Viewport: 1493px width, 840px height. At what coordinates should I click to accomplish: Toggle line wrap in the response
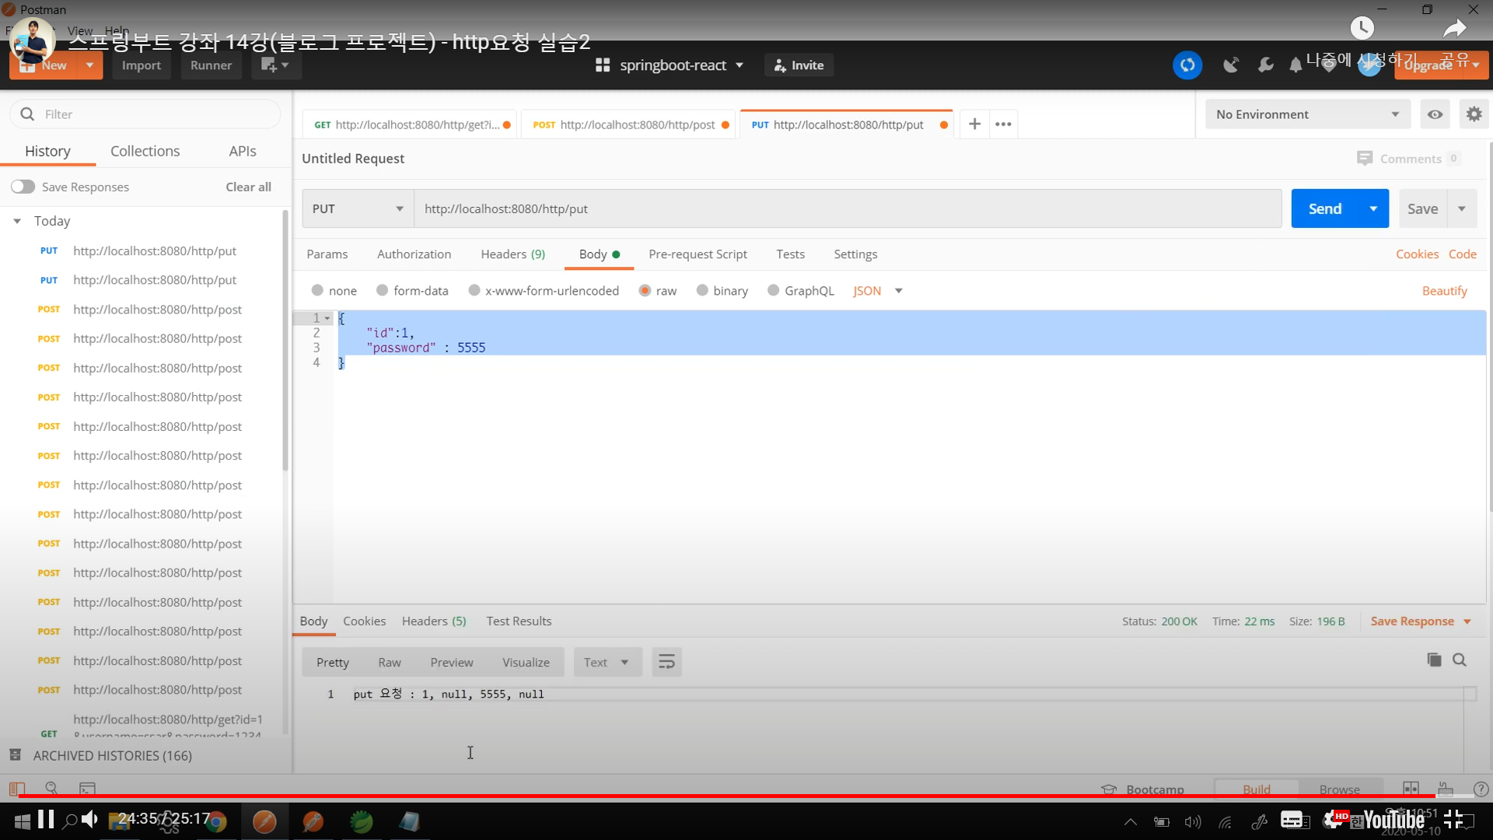click(x=666, y=662)
